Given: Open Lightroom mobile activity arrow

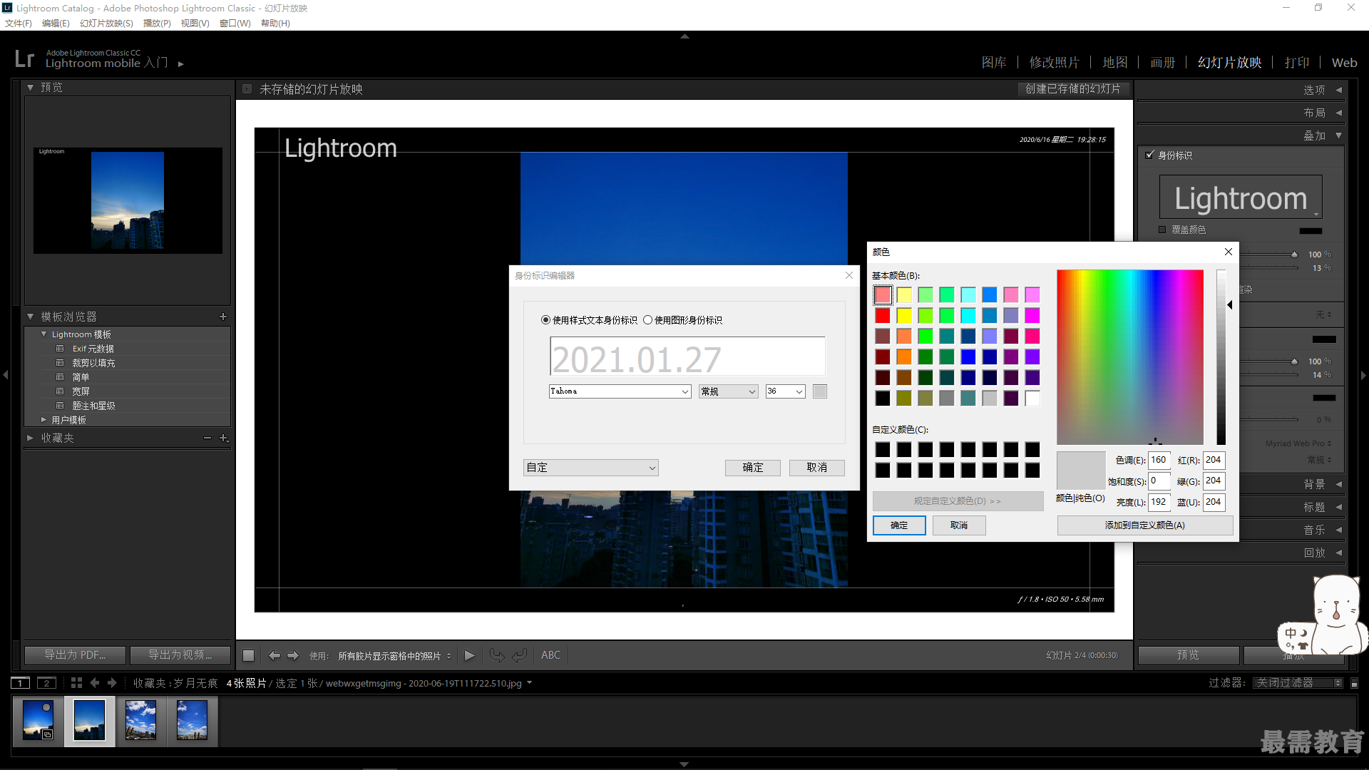Looking at the screenshot, I should point(181,64).
